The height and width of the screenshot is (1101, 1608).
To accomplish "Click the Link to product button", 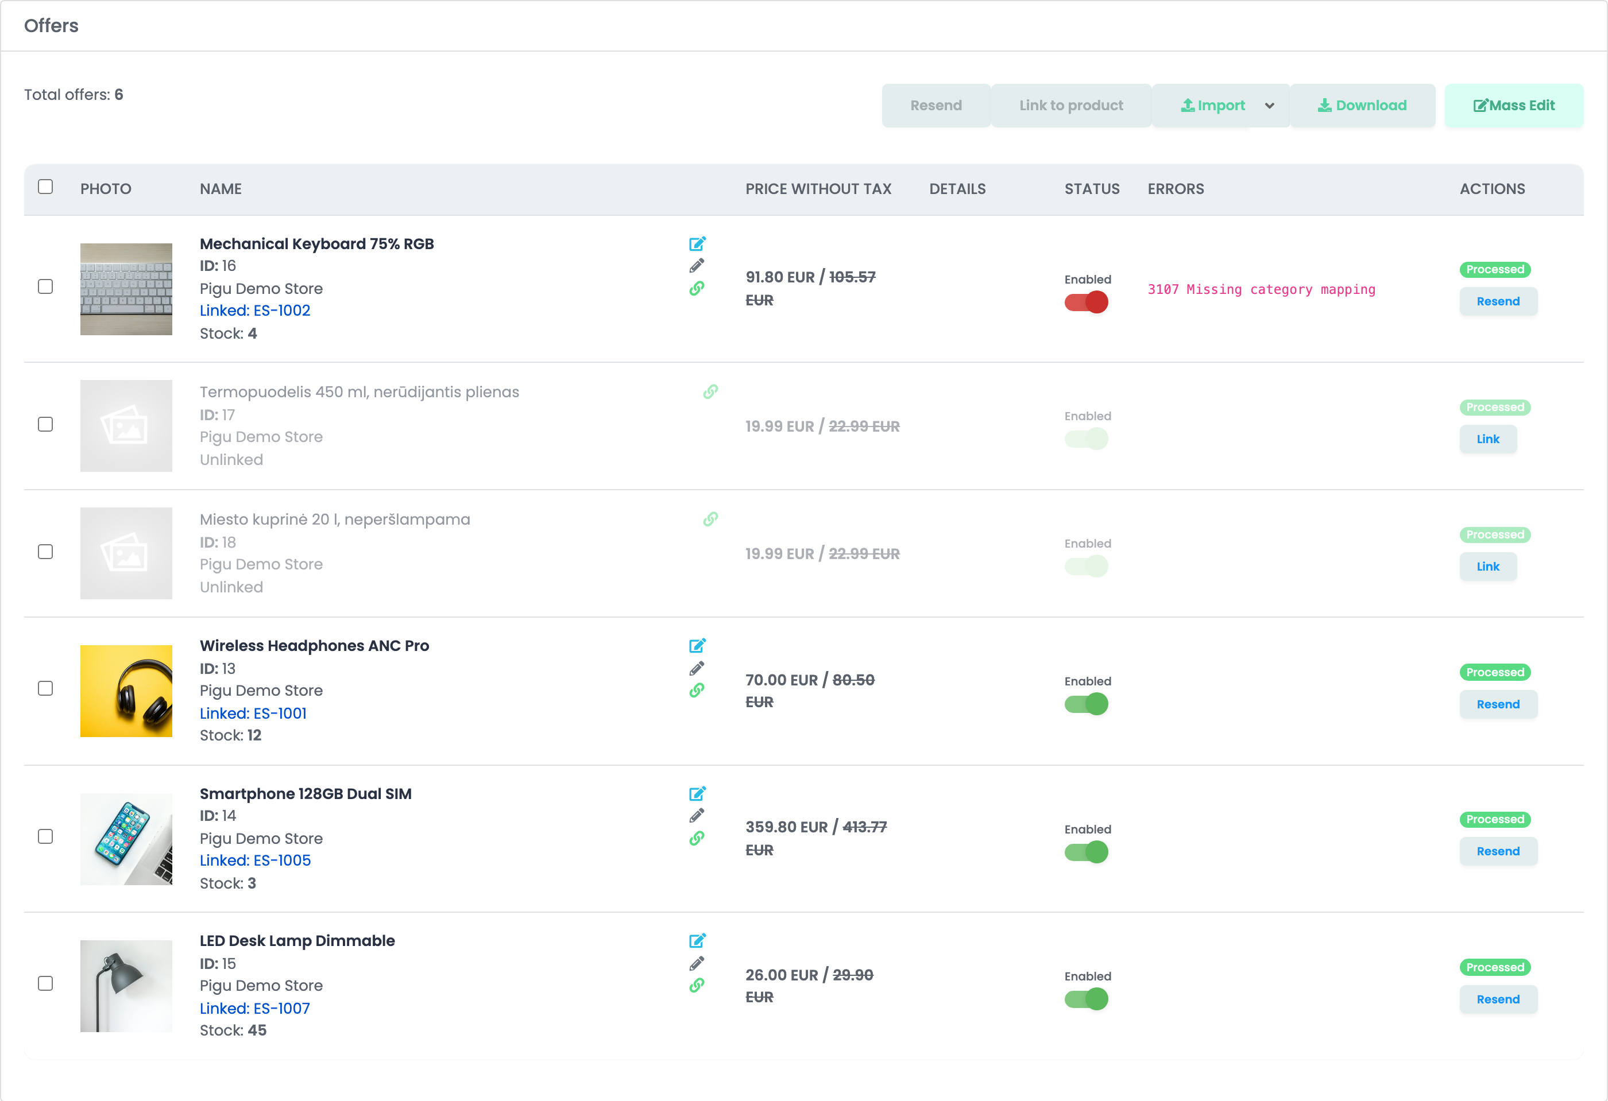I will [1071, 106].
